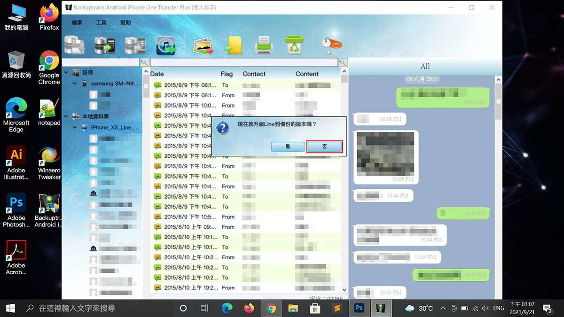Screen dimensions: 564x317
Task: Click the export messages to file icon
Action: coord(234,45)
